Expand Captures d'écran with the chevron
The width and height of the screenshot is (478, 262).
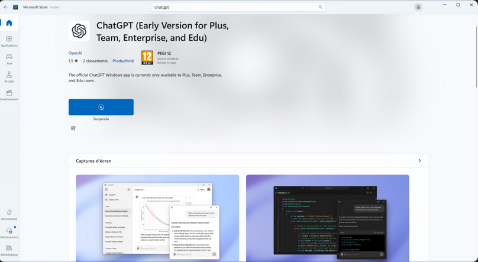pos(419,161)
